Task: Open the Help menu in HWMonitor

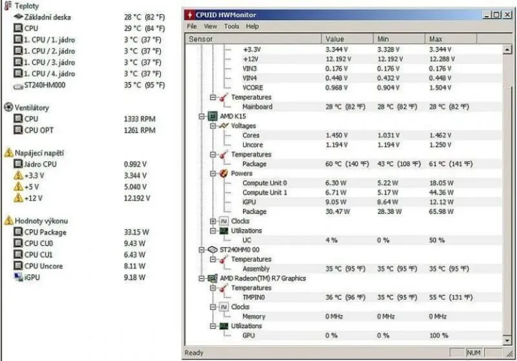Action: (x=252, y=26)
